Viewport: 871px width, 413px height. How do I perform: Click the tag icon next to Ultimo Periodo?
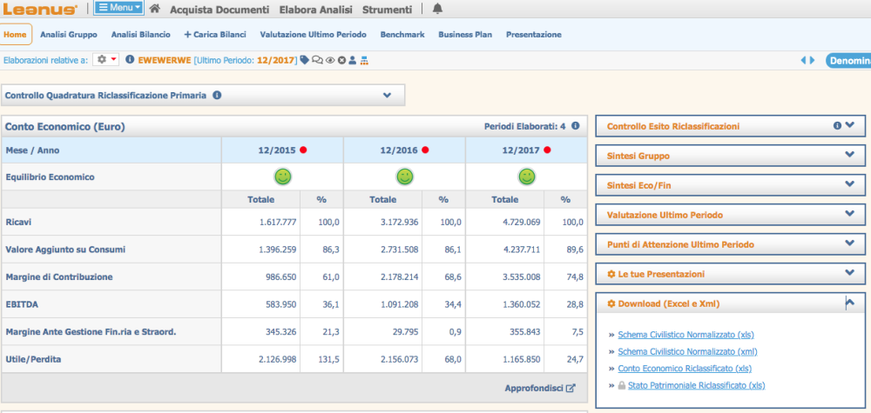coord(305,60)
